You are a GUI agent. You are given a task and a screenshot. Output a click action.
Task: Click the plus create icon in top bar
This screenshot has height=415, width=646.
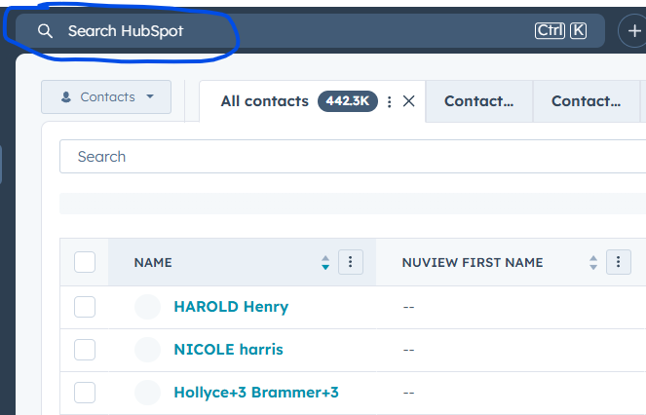click(634, 31)
